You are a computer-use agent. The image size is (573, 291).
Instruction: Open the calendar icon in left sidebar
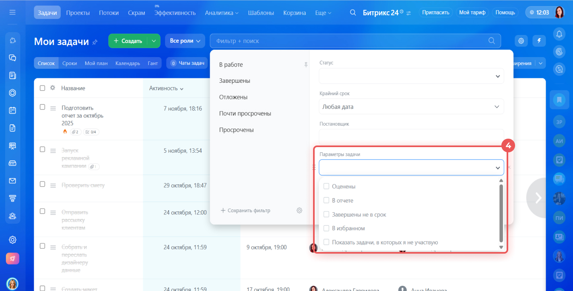click(x=12, y=110)
